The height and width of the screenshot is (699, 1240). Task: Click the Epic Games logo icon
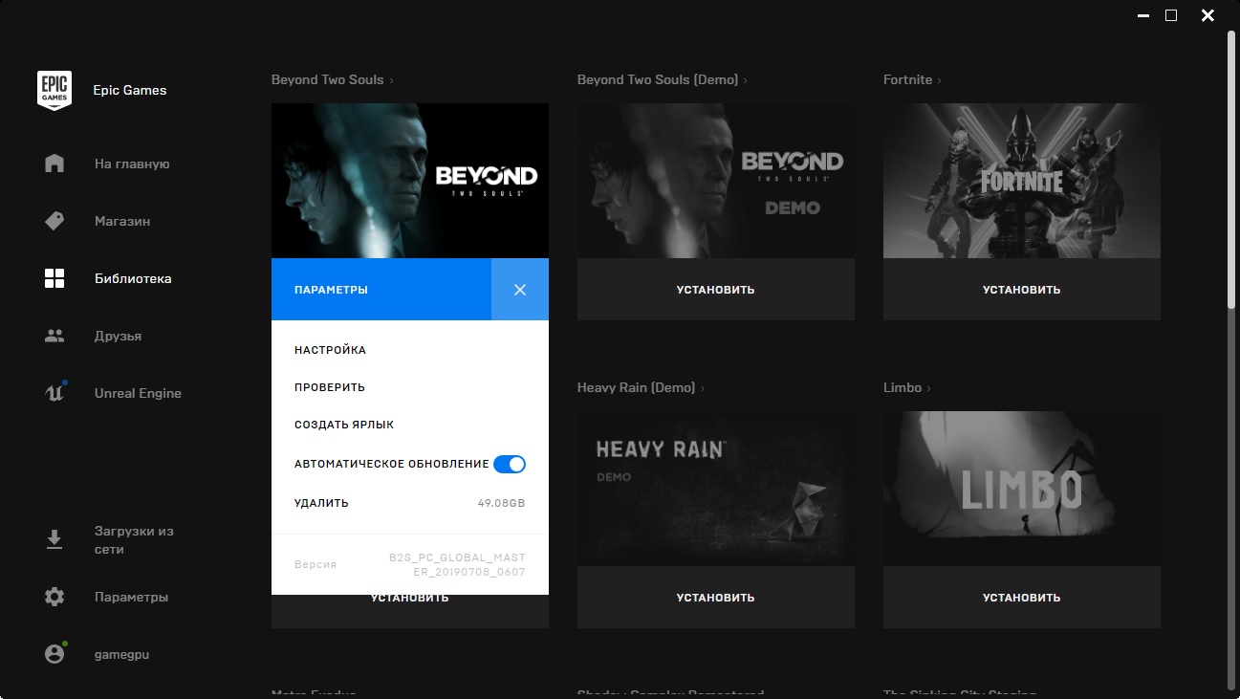click(54, 90)
